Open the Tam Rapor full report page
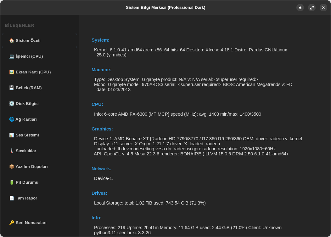 (26, 198)
